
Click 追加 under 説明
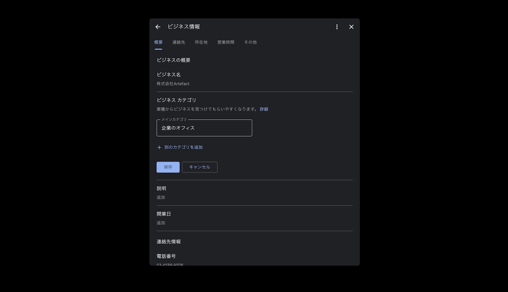[x=161, y=197]
